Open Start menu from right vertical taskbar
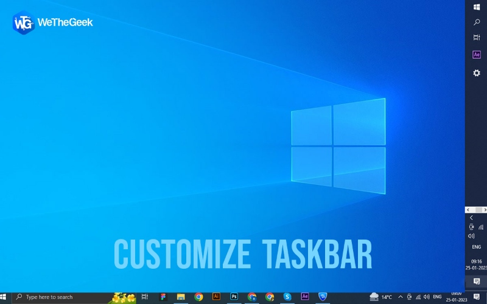487x304 pixels. [x=477, y=7]
